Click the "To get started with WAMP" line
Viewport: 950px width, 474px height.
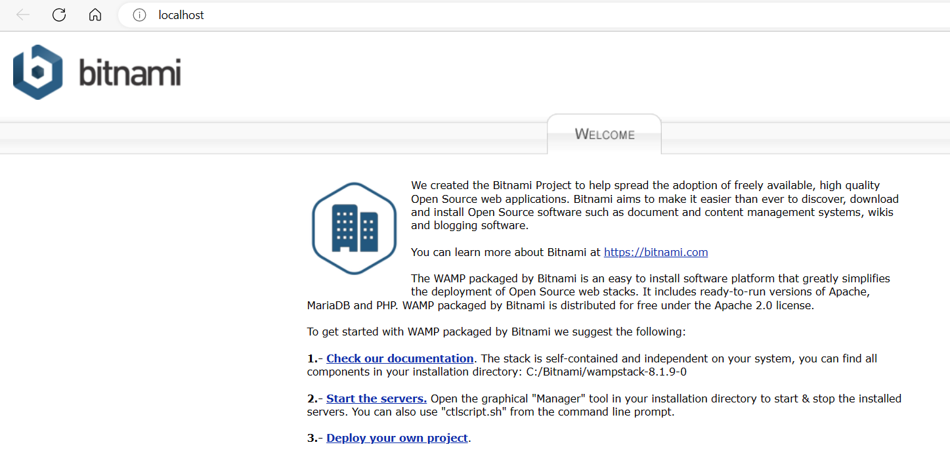(496, 332)
